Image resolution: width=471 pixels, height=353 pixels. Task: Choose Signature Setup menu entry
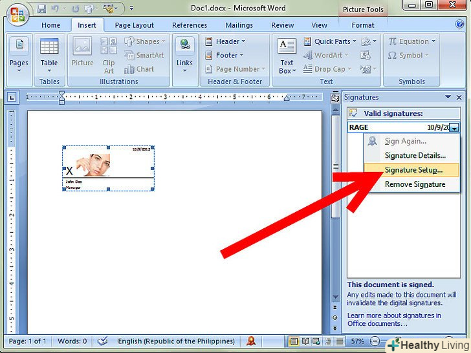411,170
